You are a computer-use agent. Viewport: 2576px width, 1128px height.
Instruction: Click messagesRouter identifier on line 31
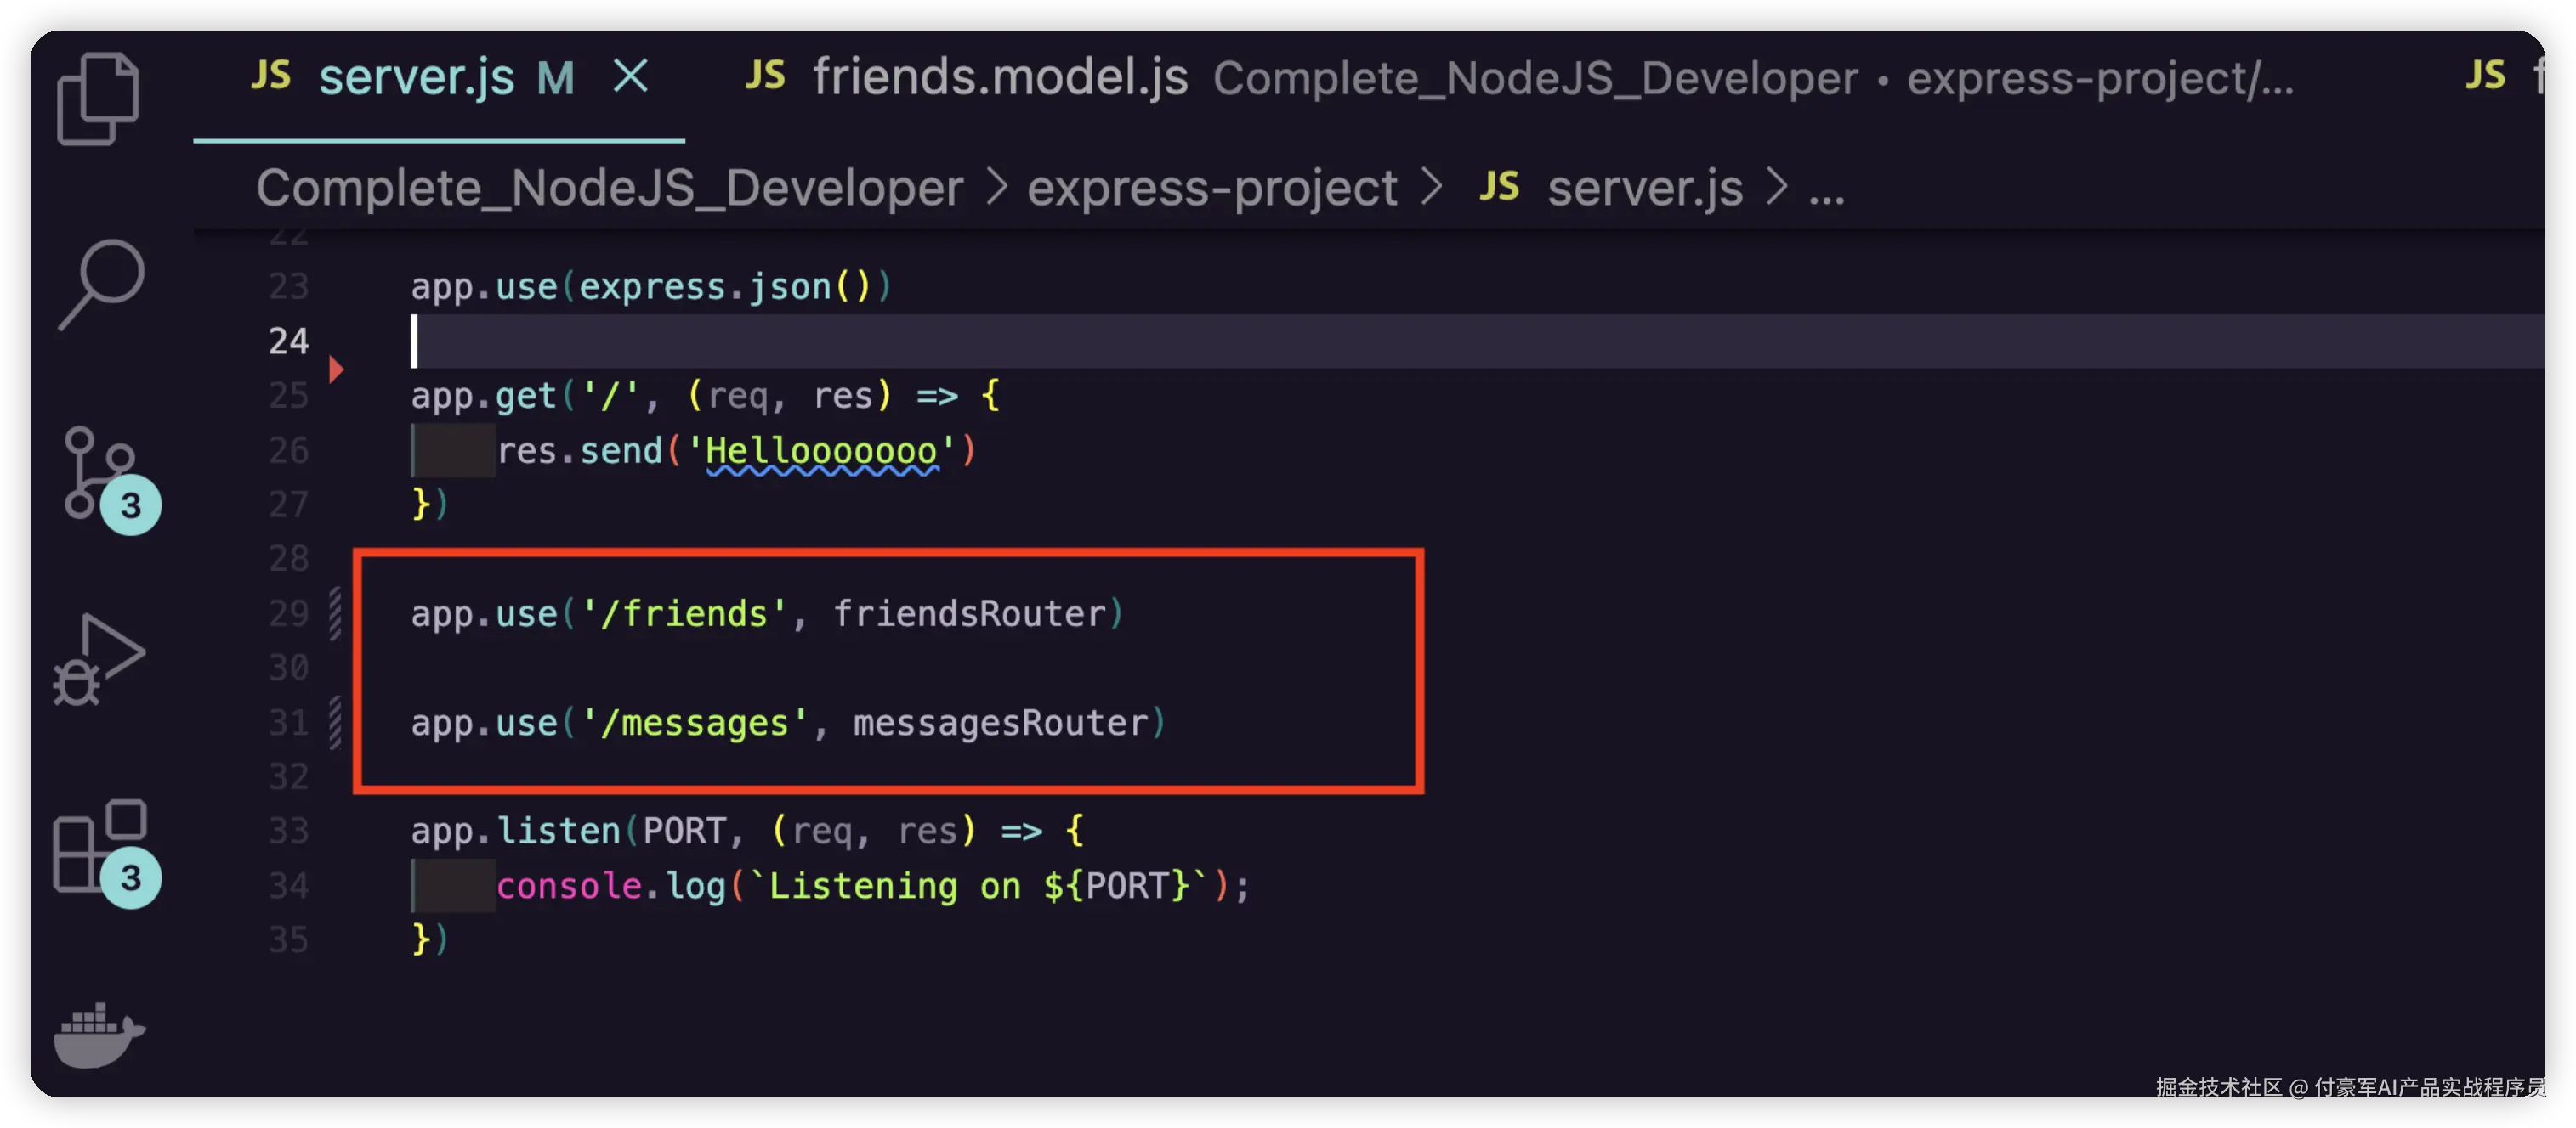(1000, 722)
